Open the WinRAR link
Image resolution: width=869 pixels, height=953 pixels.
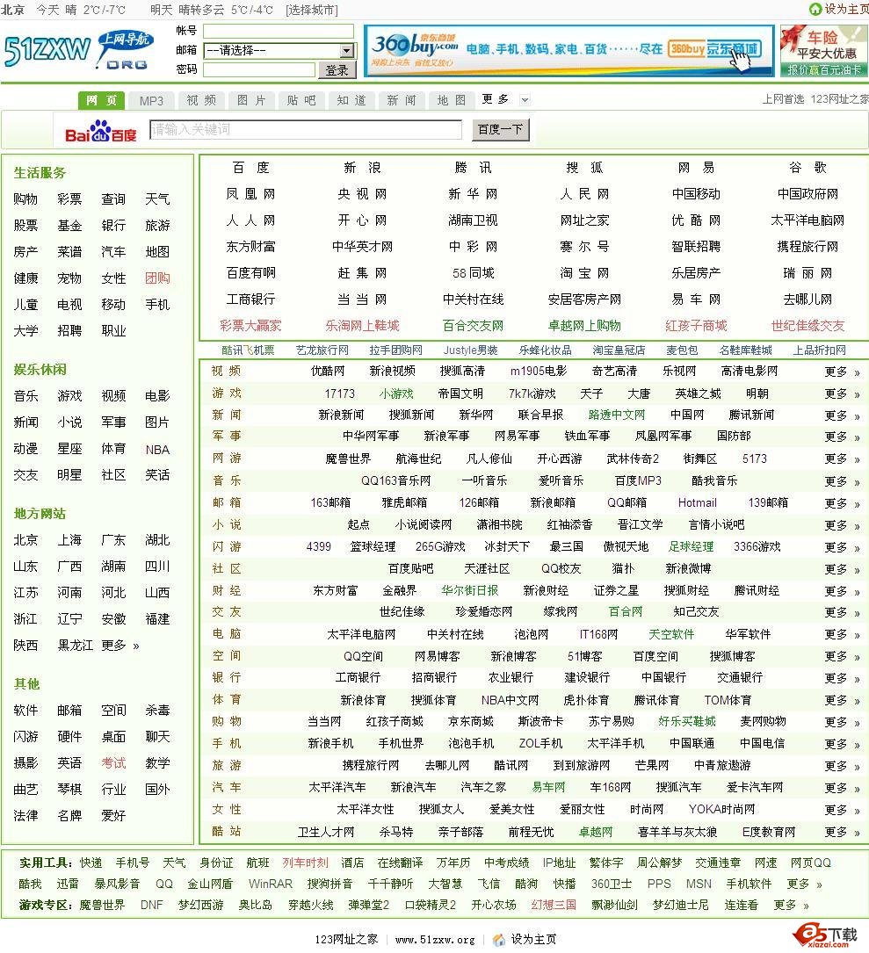(271, 884)
